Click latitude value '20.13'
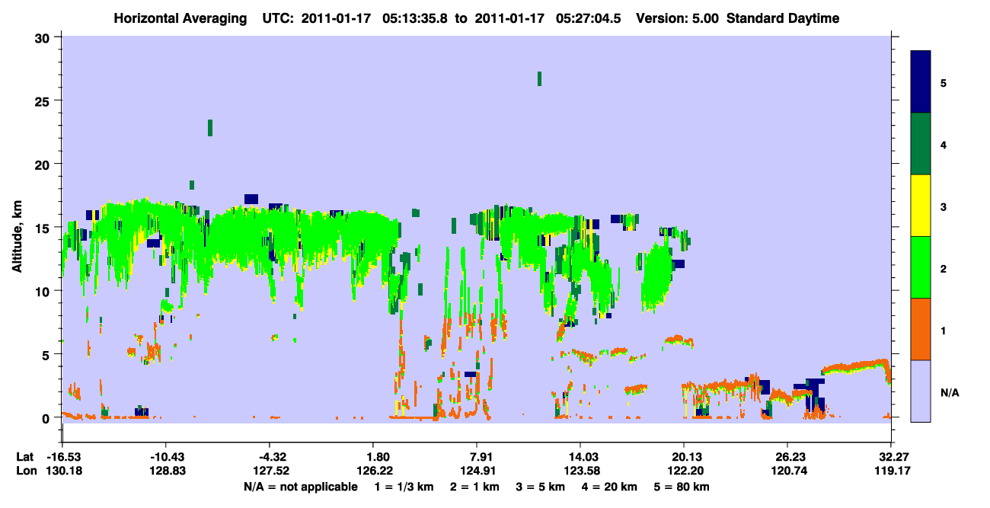The height and width of the screenshot is (508, 990). pos(685,457)
